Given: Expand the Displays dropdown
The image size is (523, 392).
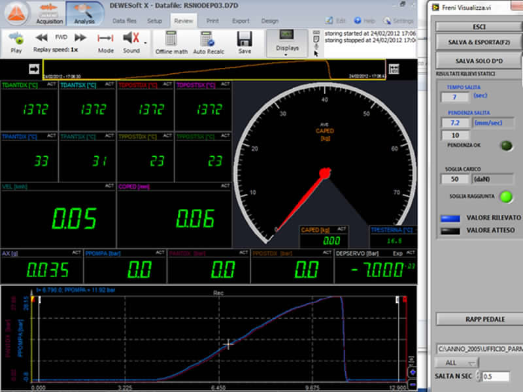Looking at the screenshot, I should (x=287, y=54).
